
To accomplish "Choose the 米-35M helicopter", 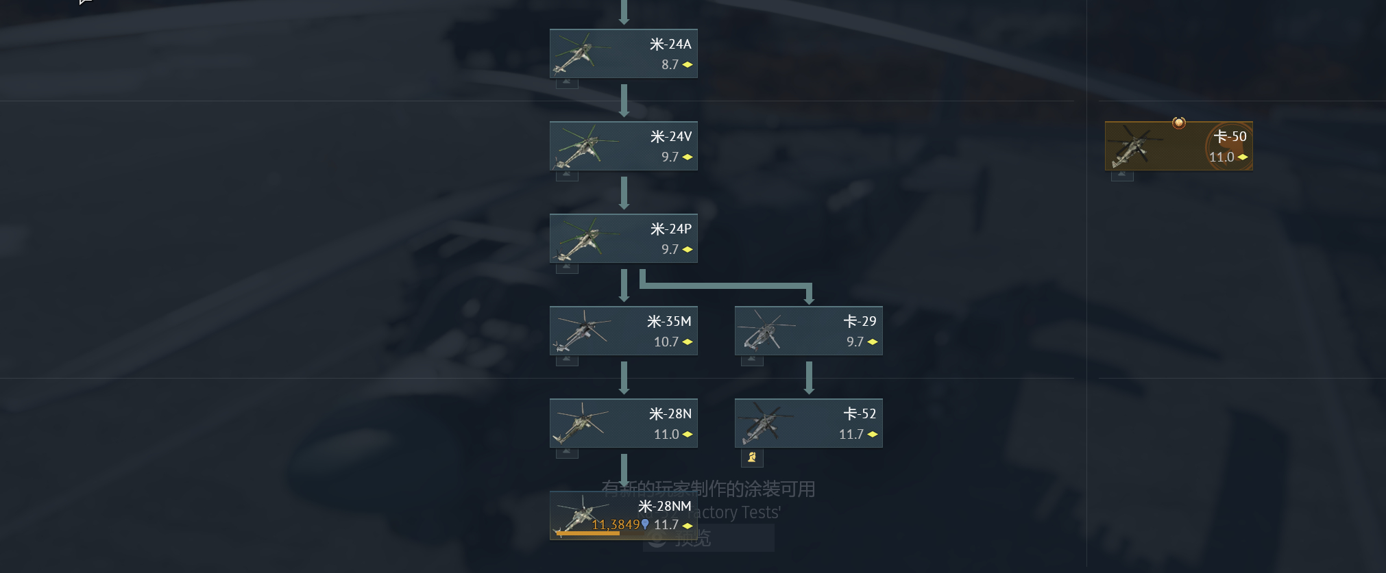I will (624, 331).
